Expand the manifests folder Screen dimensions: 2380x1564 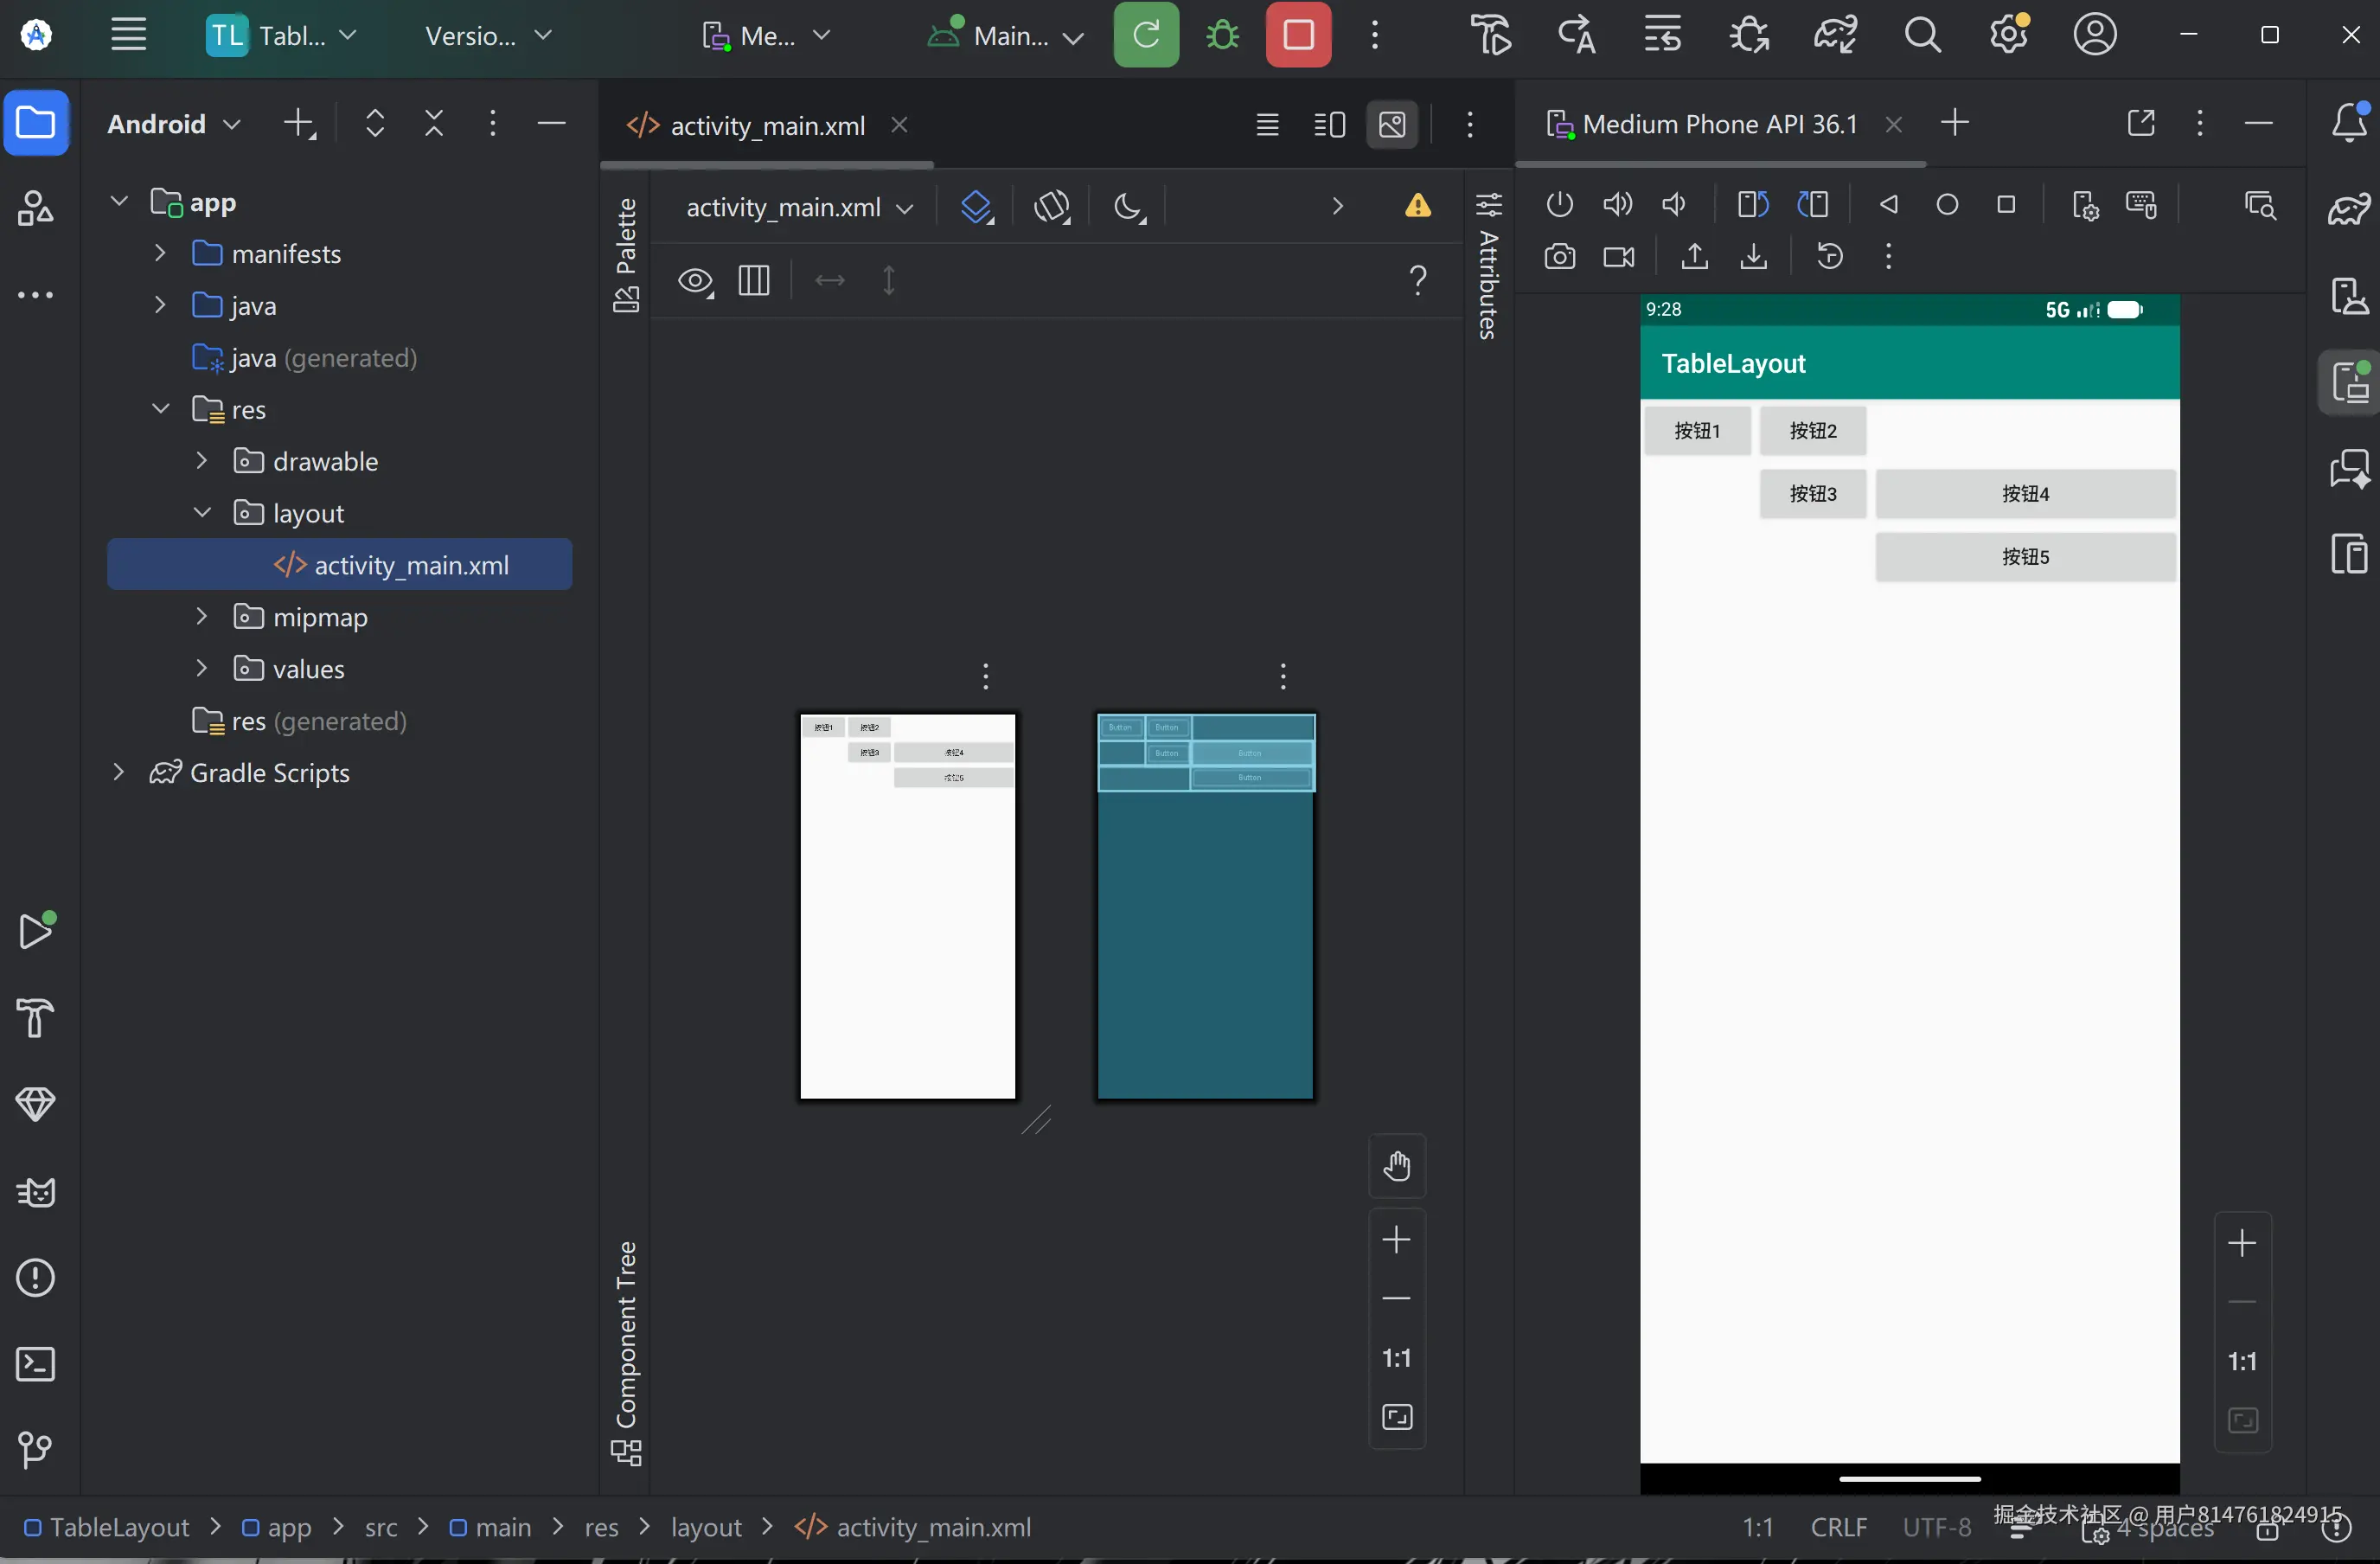coord(160,254)
